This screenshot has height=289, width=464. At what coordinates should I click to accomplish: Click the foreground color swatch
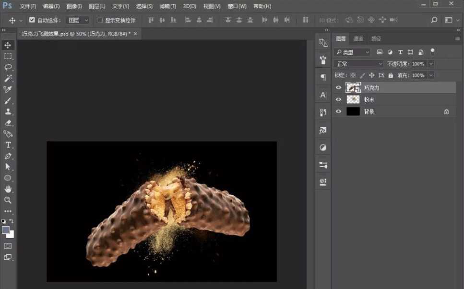pos(6,230)
